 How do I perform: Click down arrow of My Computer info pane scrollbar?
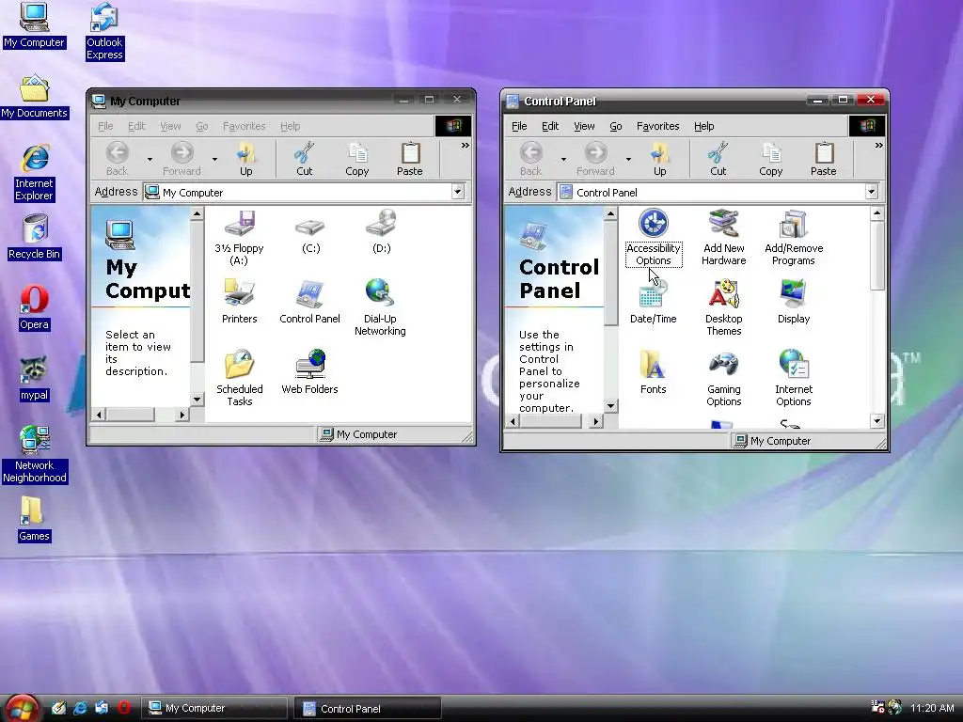197,399
